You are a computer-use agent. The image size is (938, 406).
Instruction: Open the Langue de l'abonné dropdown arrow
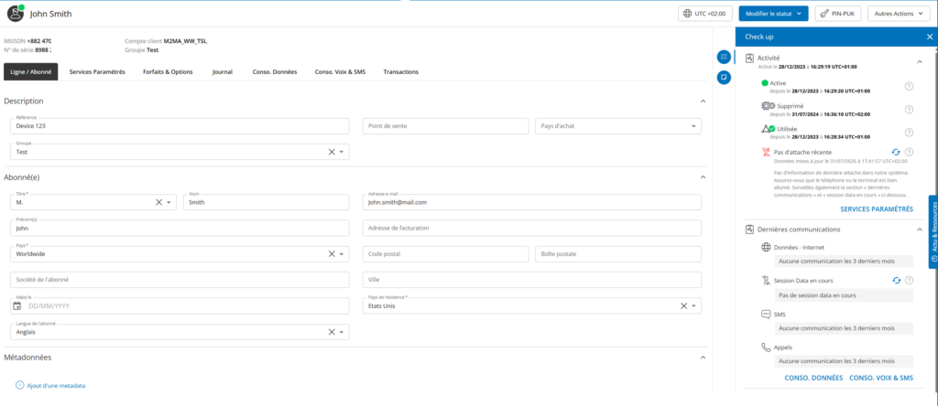(x=342, y=332)
